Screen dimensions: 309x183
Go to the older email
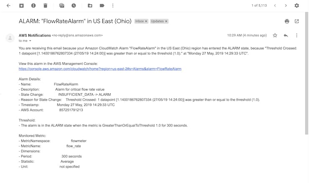(286, 5)
